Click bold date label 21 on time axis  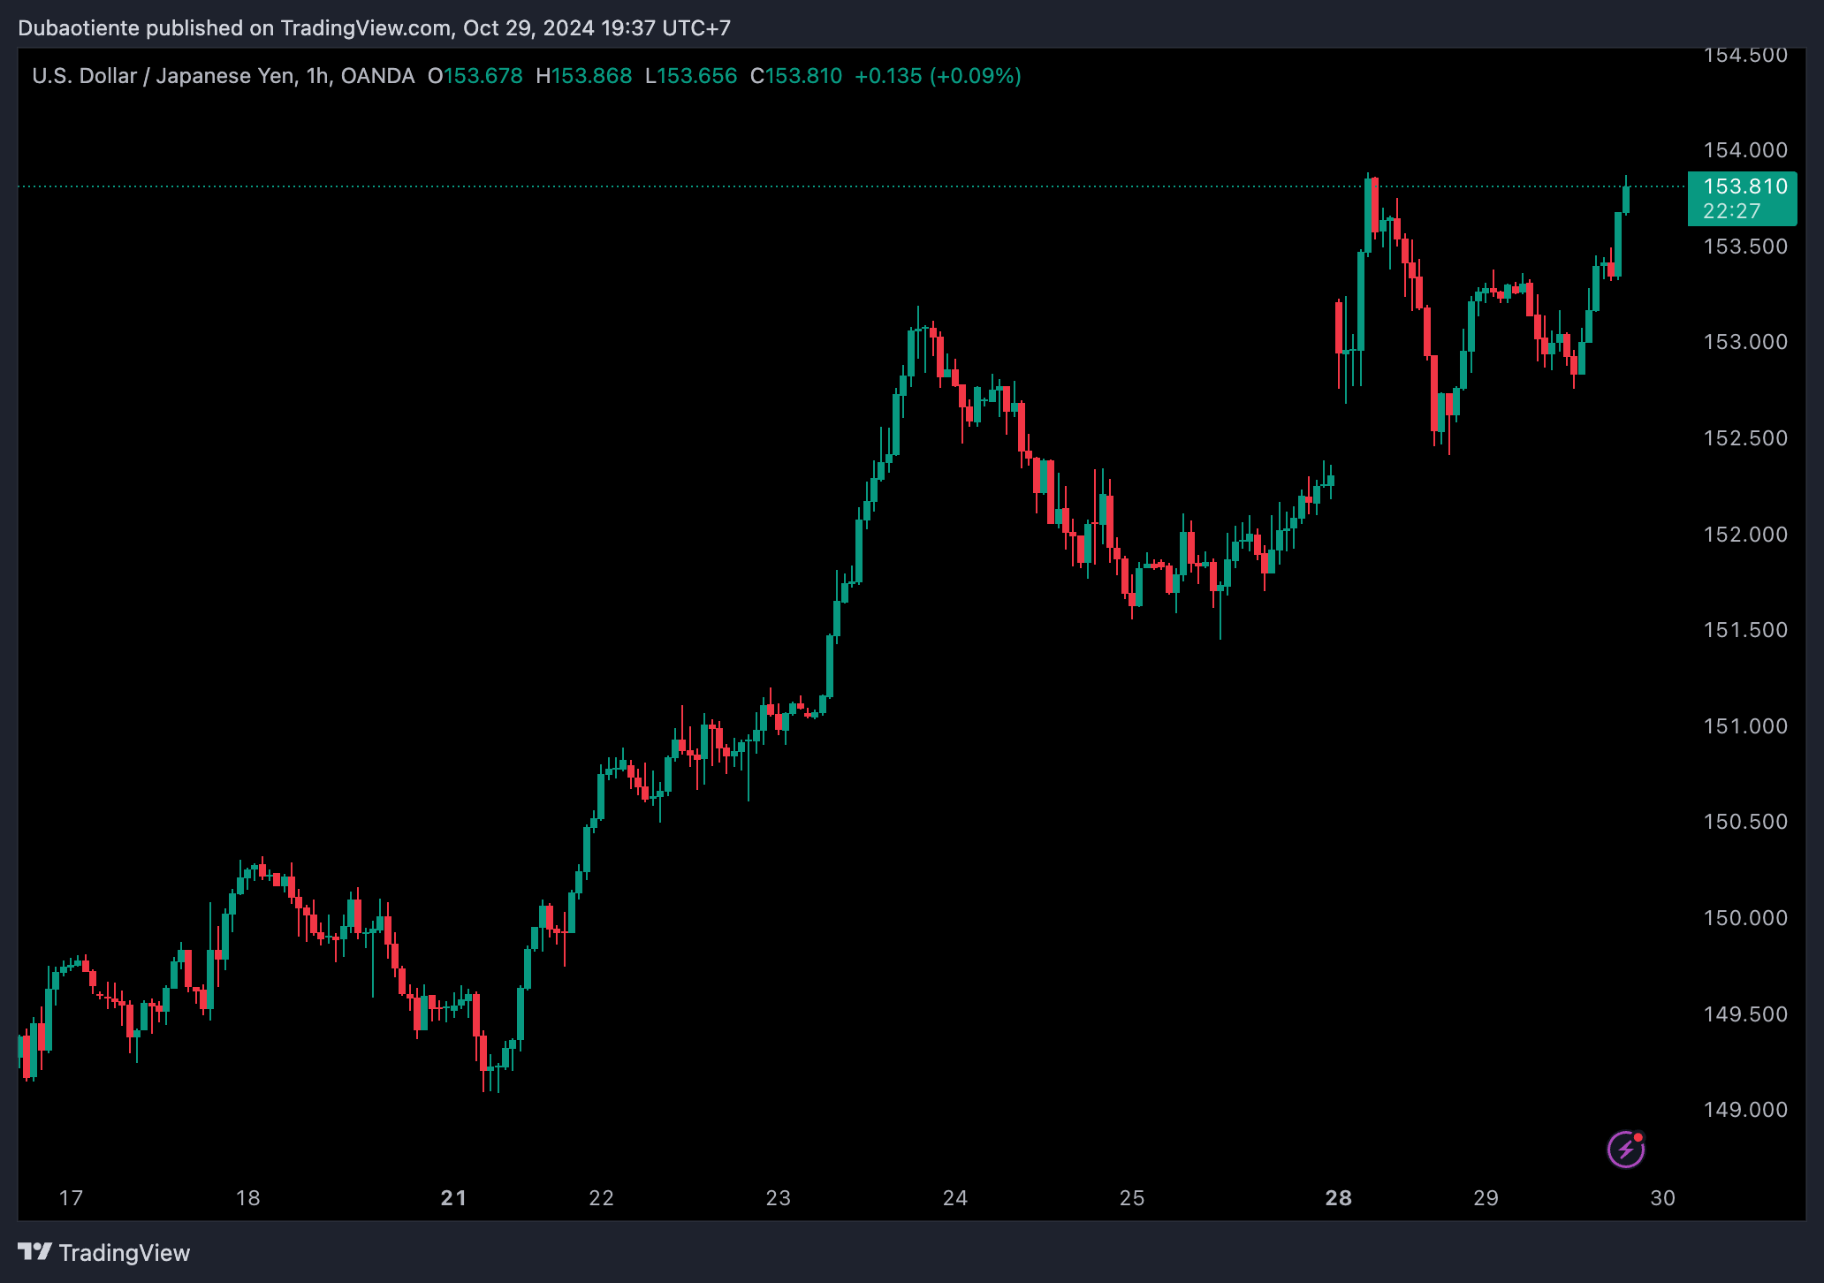(453, 1198)
